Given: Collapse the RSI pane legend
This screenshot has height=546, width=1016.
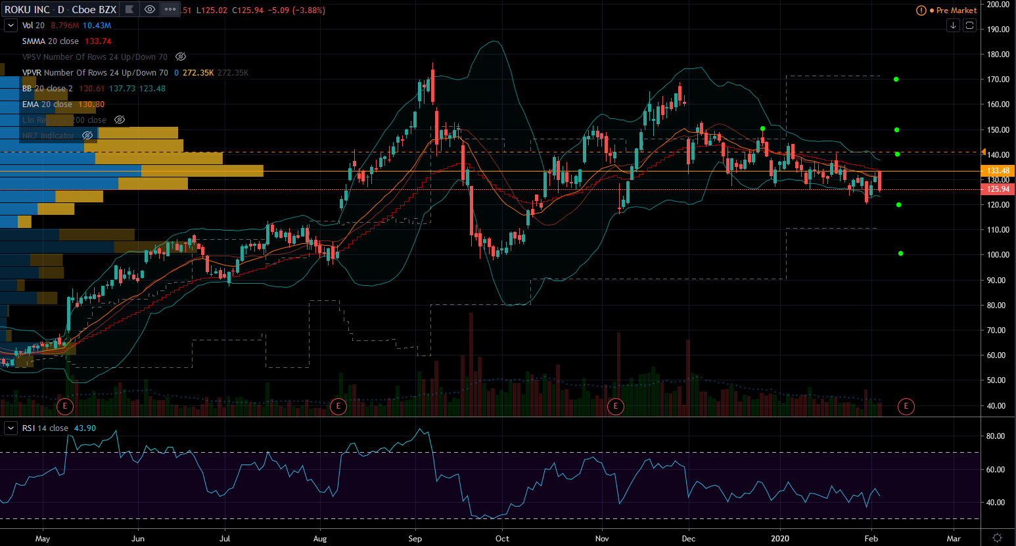Looking at the screenshot, I should 11,428.
